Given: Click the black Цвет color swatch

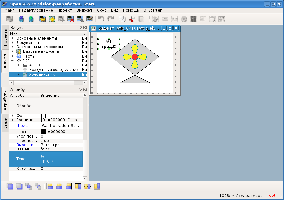Looking at the screenshot, I should point(43,132).
